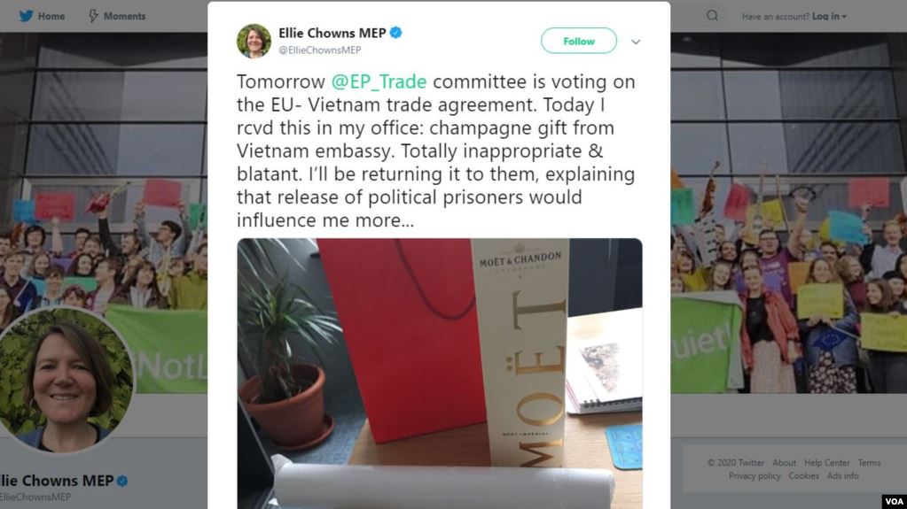This screenshot has height=509, width=907.
Task: Open the large circular profile photo
Action: (65, 380)
